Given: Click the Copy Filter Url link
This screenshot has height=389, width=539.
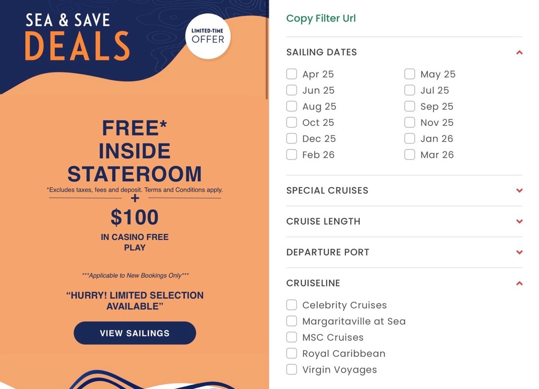Looking at the screenshot, I should pos(321,19).
